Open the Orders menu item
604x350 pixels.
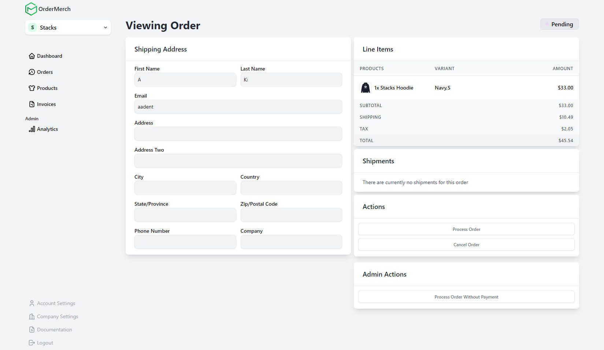[45, 72]
